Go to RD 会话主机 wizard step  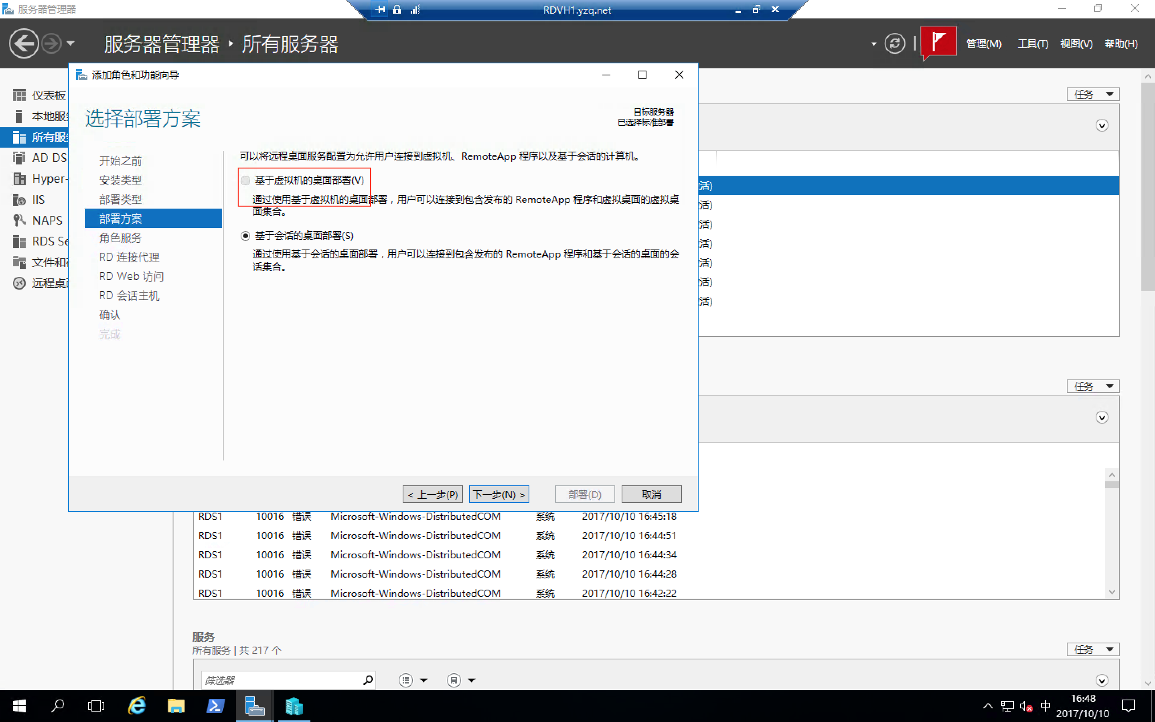pyautogui.click(x=130, y=296)
